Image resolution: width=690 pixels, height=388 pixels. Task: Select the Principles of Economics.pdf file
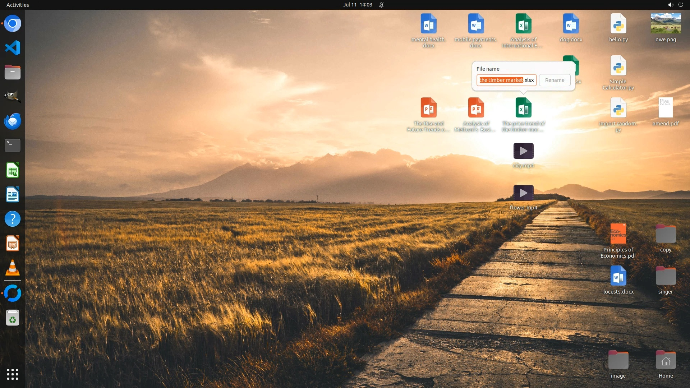(618, 234)
